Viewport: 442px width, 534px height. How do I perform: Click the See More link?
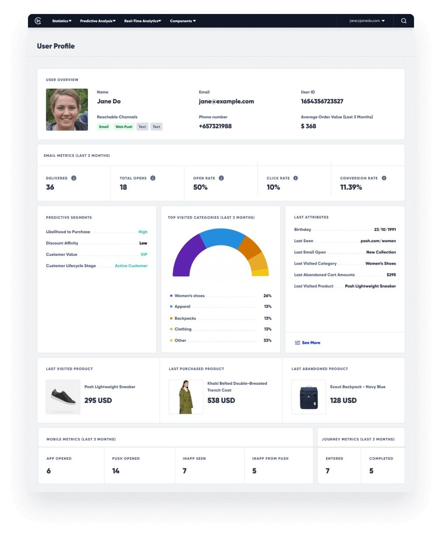tap(311, 343)
